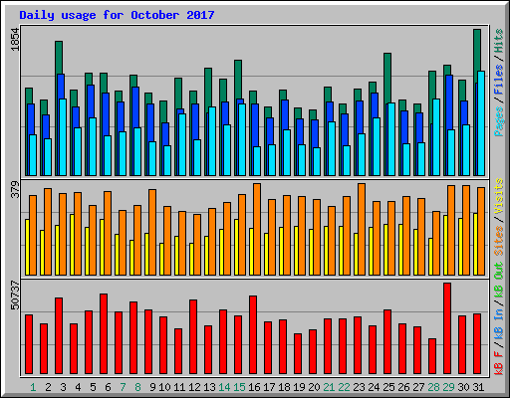
Task: Click the red kB bar for day 19
Action: (x=298, y=354)
